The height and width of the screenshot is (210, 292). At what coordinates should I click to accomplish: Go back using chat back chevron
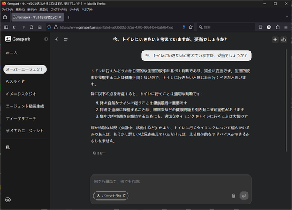pos(57,40)
